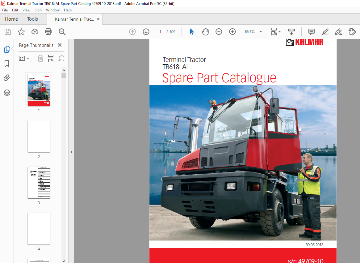Screen dimensions: 360x263
Task: Go to the next page arrow
Action: click(146, 32)
